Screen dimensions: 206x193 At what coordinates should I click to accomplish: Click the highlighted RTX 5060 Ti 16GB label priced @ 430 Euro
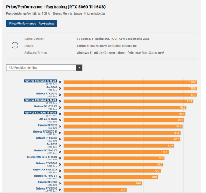pyautogui.click(x=41, y=81)
